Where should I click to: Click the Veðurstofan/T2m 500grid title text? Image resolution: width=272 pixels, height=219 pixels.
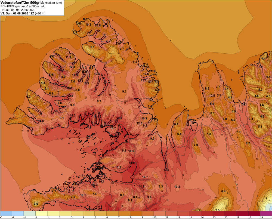(22, 3)
